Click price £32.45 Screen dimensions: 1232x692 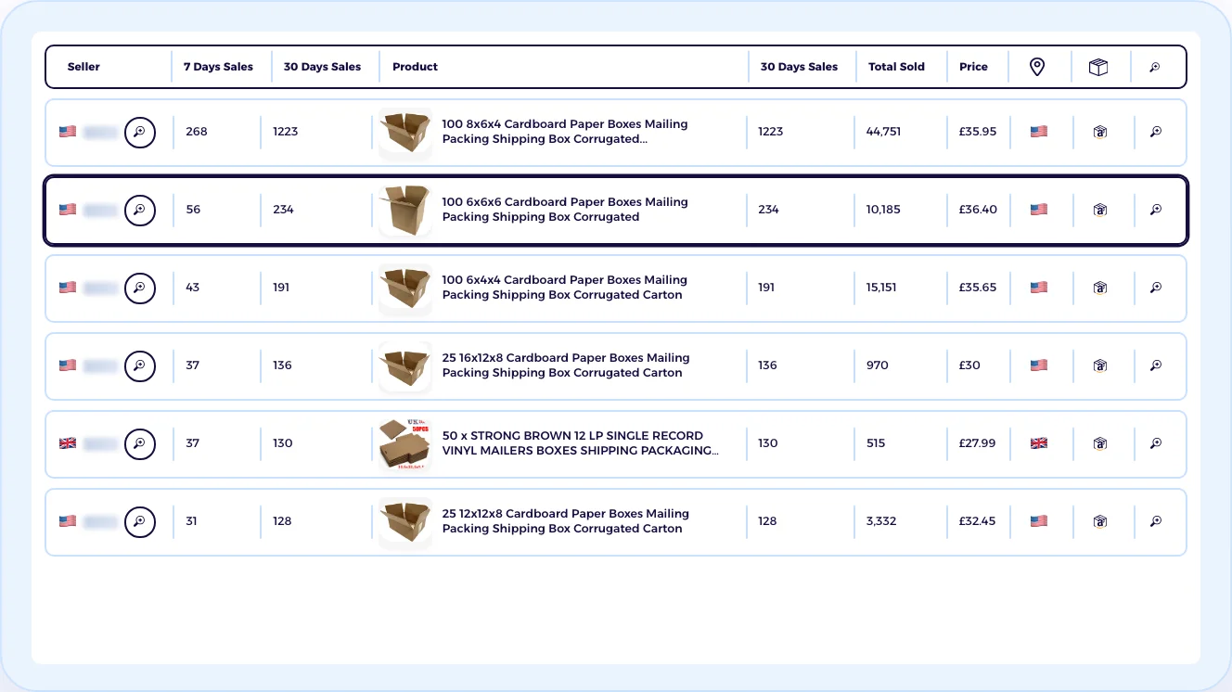pos(977,521)
